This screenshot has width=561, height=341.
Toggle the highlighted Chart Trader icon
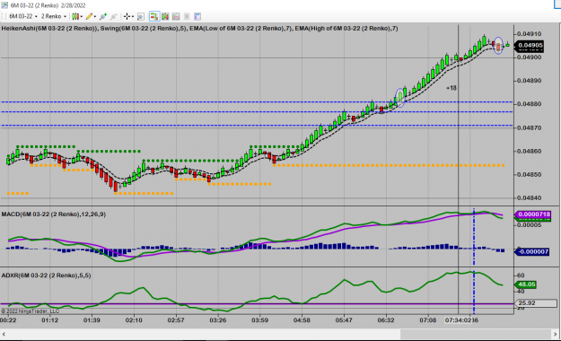pos(154,16)
